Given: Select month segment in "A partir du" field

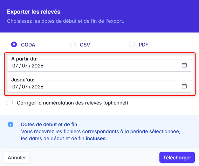Looking at the screenshot, I should (25, 66).
